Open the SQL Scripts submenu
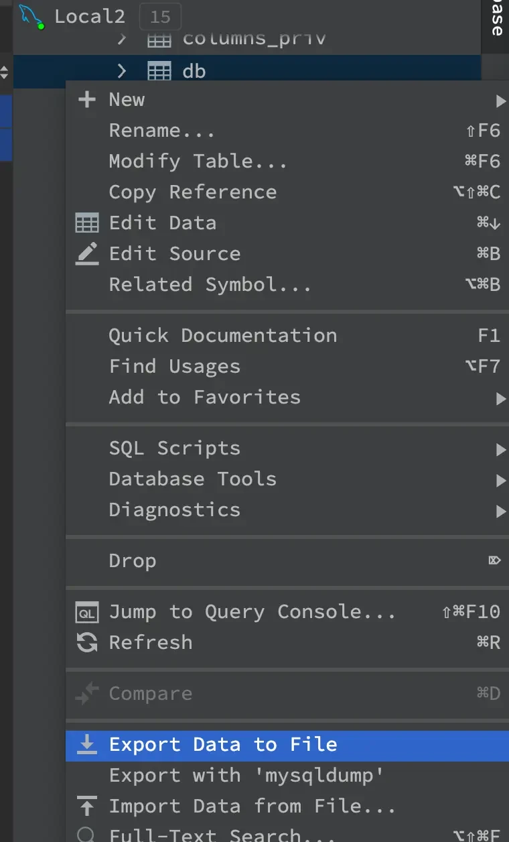The width and height of the screenshot is (509, 842). [x=174, y=448]
